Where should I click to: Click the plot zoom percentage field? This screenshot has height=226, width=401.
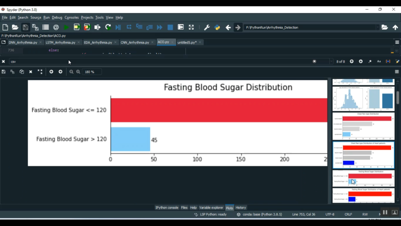pos(92,72)
